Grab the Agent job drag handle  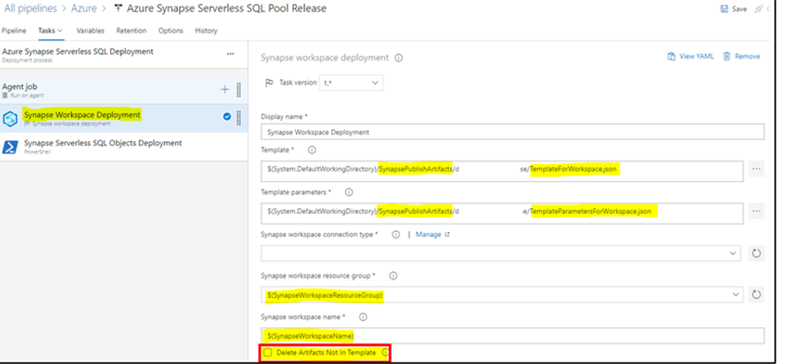coord(239,90)
